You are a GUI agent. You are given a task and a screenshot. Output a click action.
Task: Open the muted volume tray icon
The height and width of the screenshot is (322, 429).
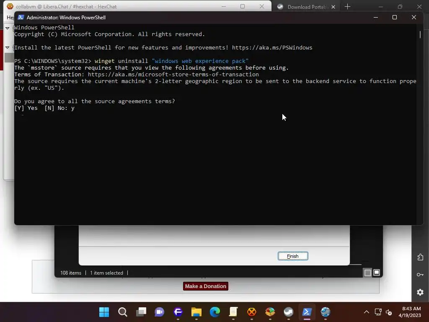click(x=389, y=312)
